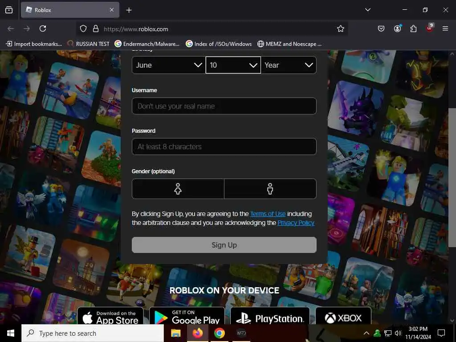The image size is (456, 342).
Task: Open the Windows Start menu
Action: pyautogui.click(x=11, y=333)
